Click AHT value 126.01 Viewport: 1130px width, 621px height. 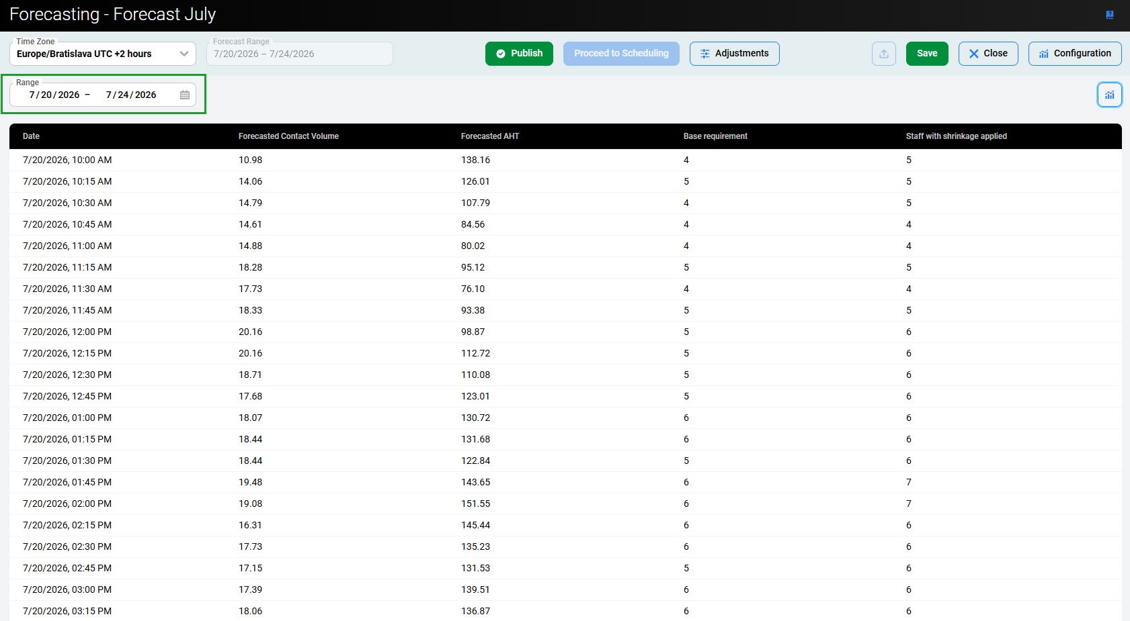click(x=475, y=182)
